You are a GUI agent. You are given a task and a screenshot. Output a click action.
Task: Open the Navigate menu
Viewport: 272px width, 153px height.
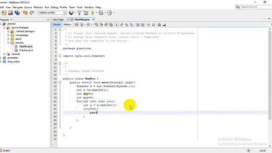click(17, 7)
